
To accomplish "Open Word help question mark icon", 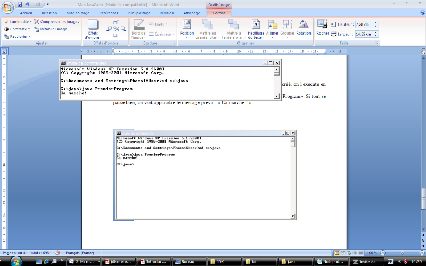I will (423, 13).
